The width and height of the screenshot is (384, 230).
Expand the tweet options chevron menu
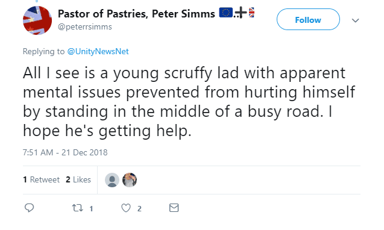[x=355, y=20]
